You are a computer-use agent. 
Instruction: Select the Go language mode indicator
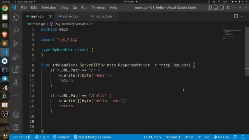[x=207, y=137]
